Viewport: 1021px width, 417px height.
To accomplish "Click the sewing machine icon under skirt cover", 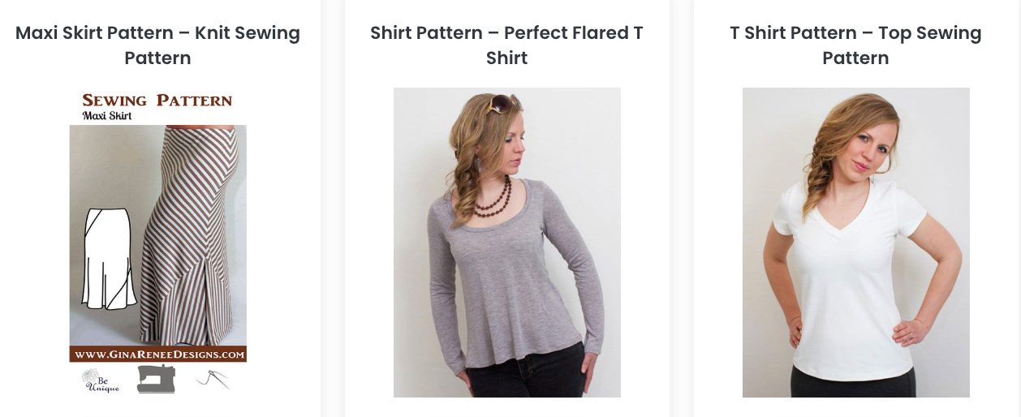I will point(156,379).
